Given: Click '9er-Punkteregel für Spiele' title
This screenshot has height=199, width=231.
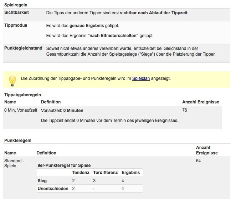Looking at the screenshot, I should pos(64,165).
